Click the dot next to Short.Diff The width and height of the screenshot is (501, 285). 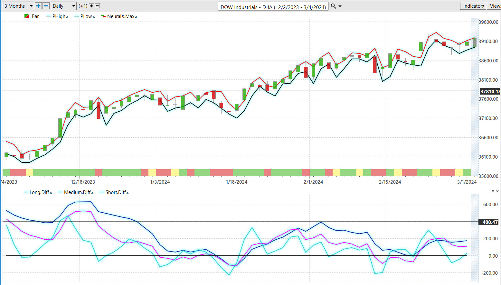128,193
